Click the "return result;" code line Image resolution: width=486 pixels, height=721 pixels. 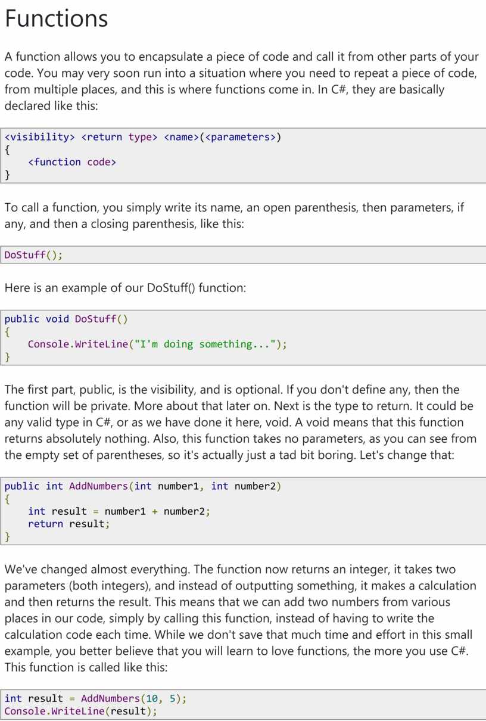tap(68, 524)
